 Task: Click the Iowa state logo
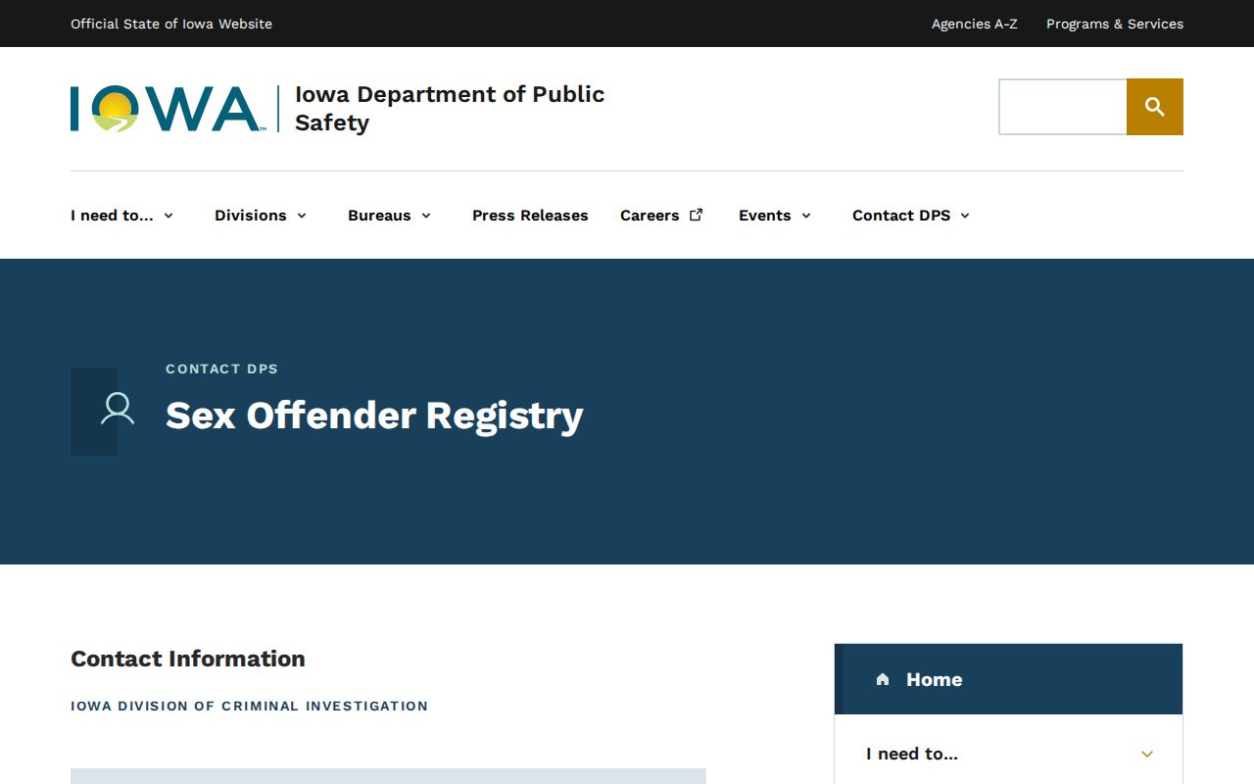[167, 109]
